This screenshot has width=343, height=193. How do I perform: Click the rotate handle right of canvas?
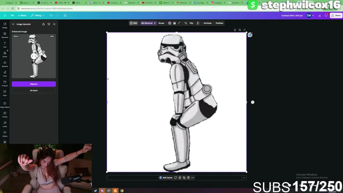pyautogui.click(x=253, y=102)
